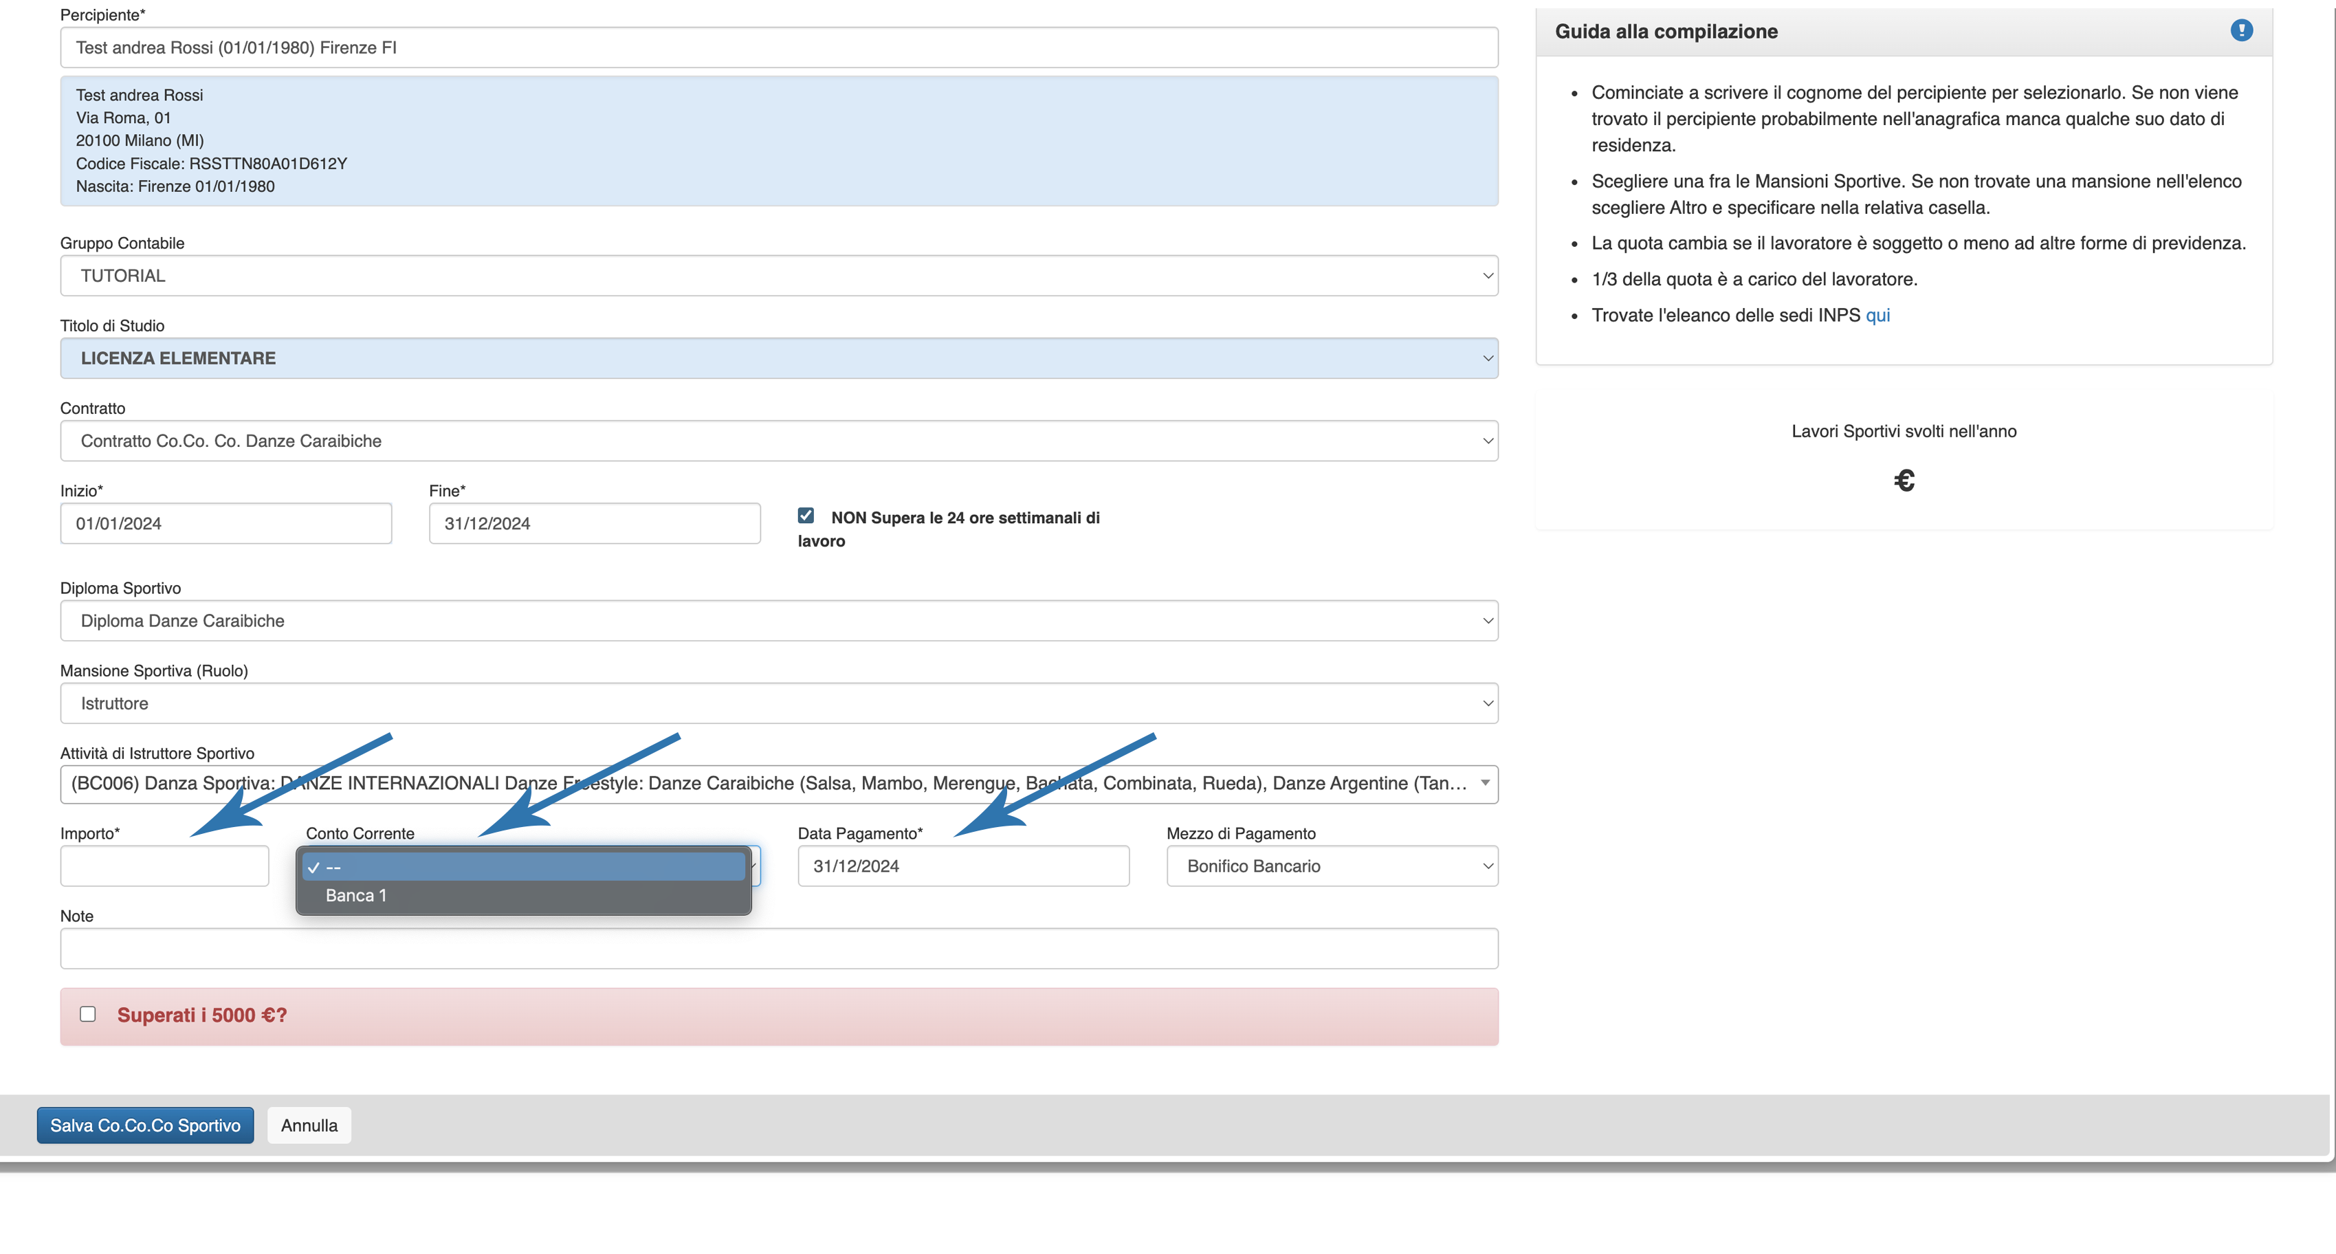
Task: Choose the blank -- option in Conto Corrente list
Action: coord(523,868)
